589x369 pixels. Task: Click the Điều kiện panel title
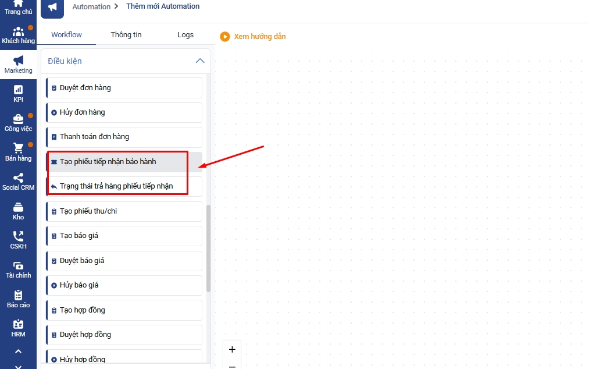point(65,61)
